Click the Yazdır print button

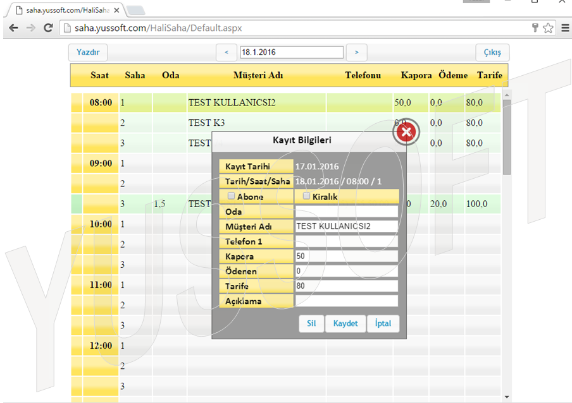coord(88,52)
